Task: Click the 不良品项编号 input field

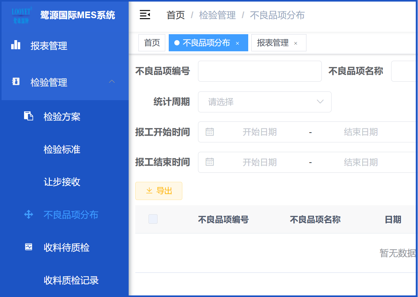Action: (260, 71)
